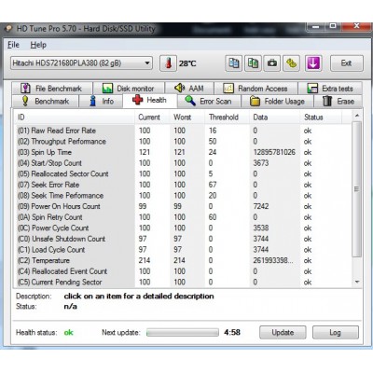
Task: Click the Log button
Action: pos(336,332)
